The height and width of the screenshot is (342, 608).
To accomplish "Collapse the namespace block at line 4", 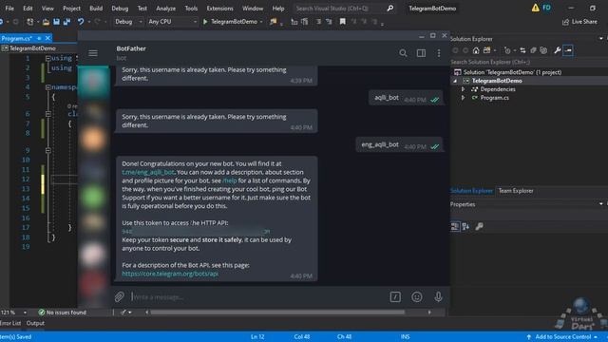I will tap(48, 87).
